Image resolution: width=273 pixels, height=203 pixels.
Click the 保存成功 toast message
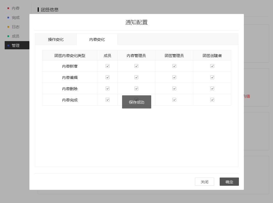[x=137, y=102]
